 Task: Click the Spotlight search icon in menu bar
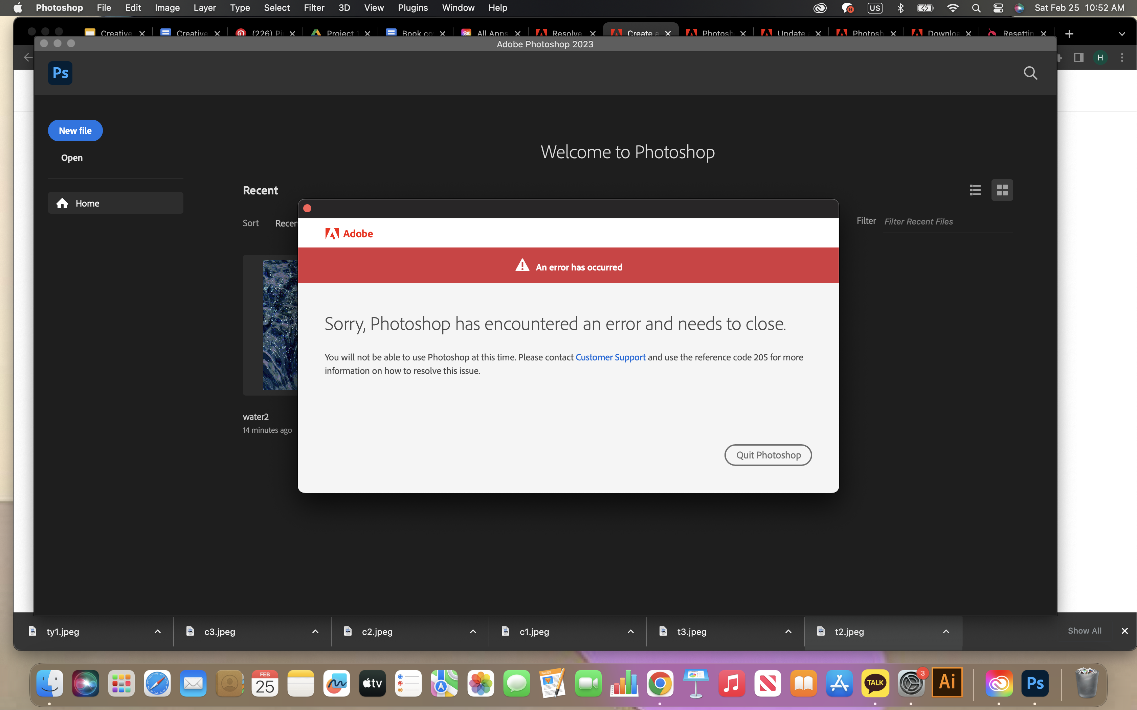[x=975, y=8]
